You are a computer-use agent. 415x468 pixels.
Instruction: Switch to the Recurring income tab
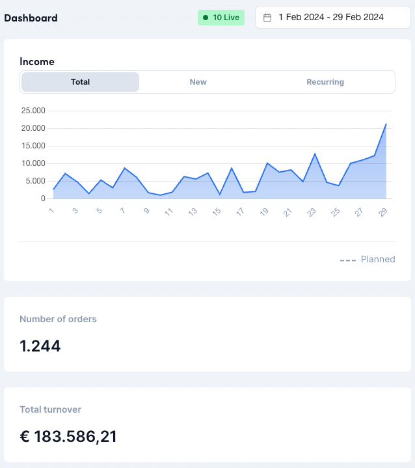pos(325,82)
